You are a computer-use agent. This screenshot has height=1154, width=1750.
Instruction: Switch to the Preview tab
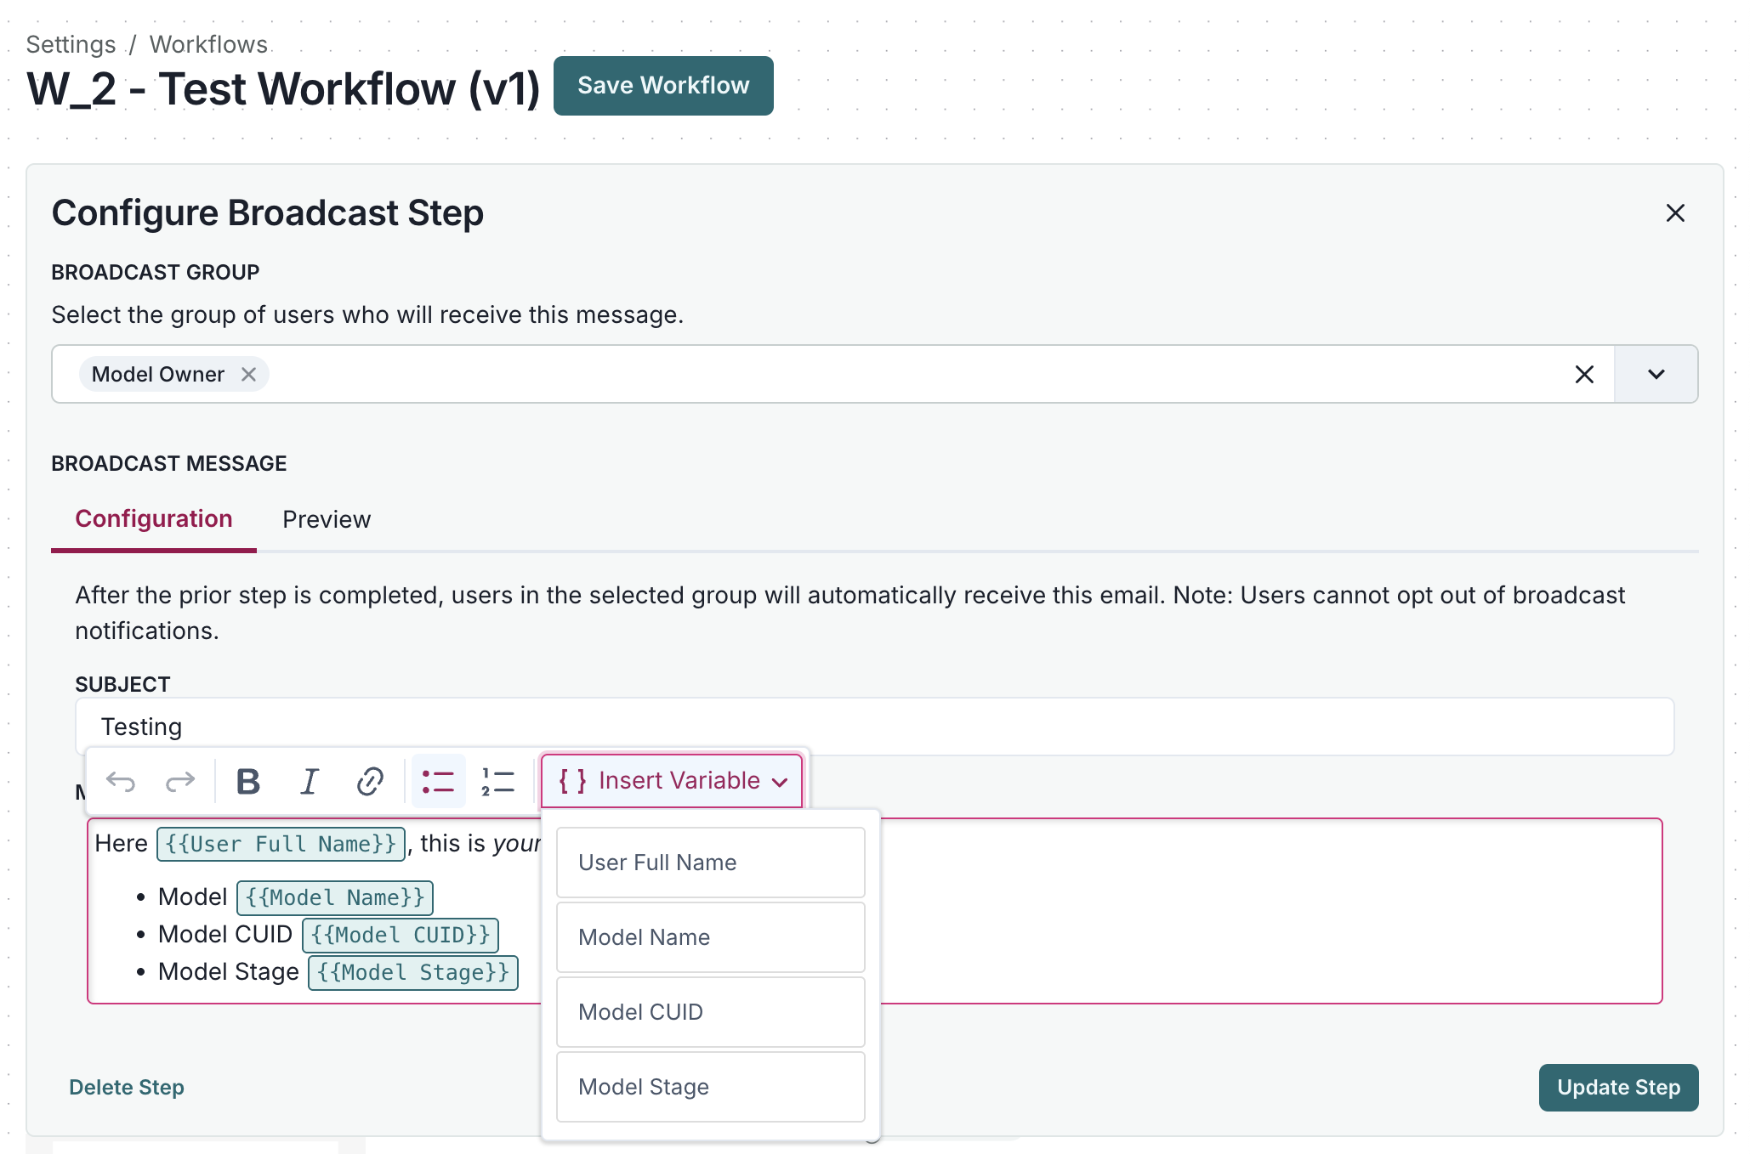coord(327,519)
